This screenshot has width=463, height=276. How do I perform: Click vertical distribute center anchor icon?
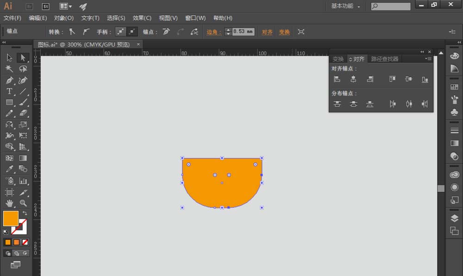[x=353, y=104]
